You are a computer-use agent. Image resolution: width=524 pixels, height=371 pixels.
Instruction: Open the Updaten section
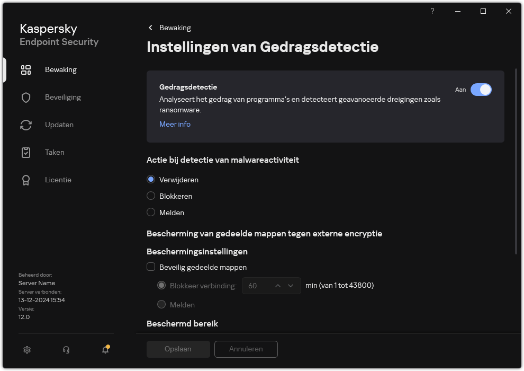(x=59, y=125)
